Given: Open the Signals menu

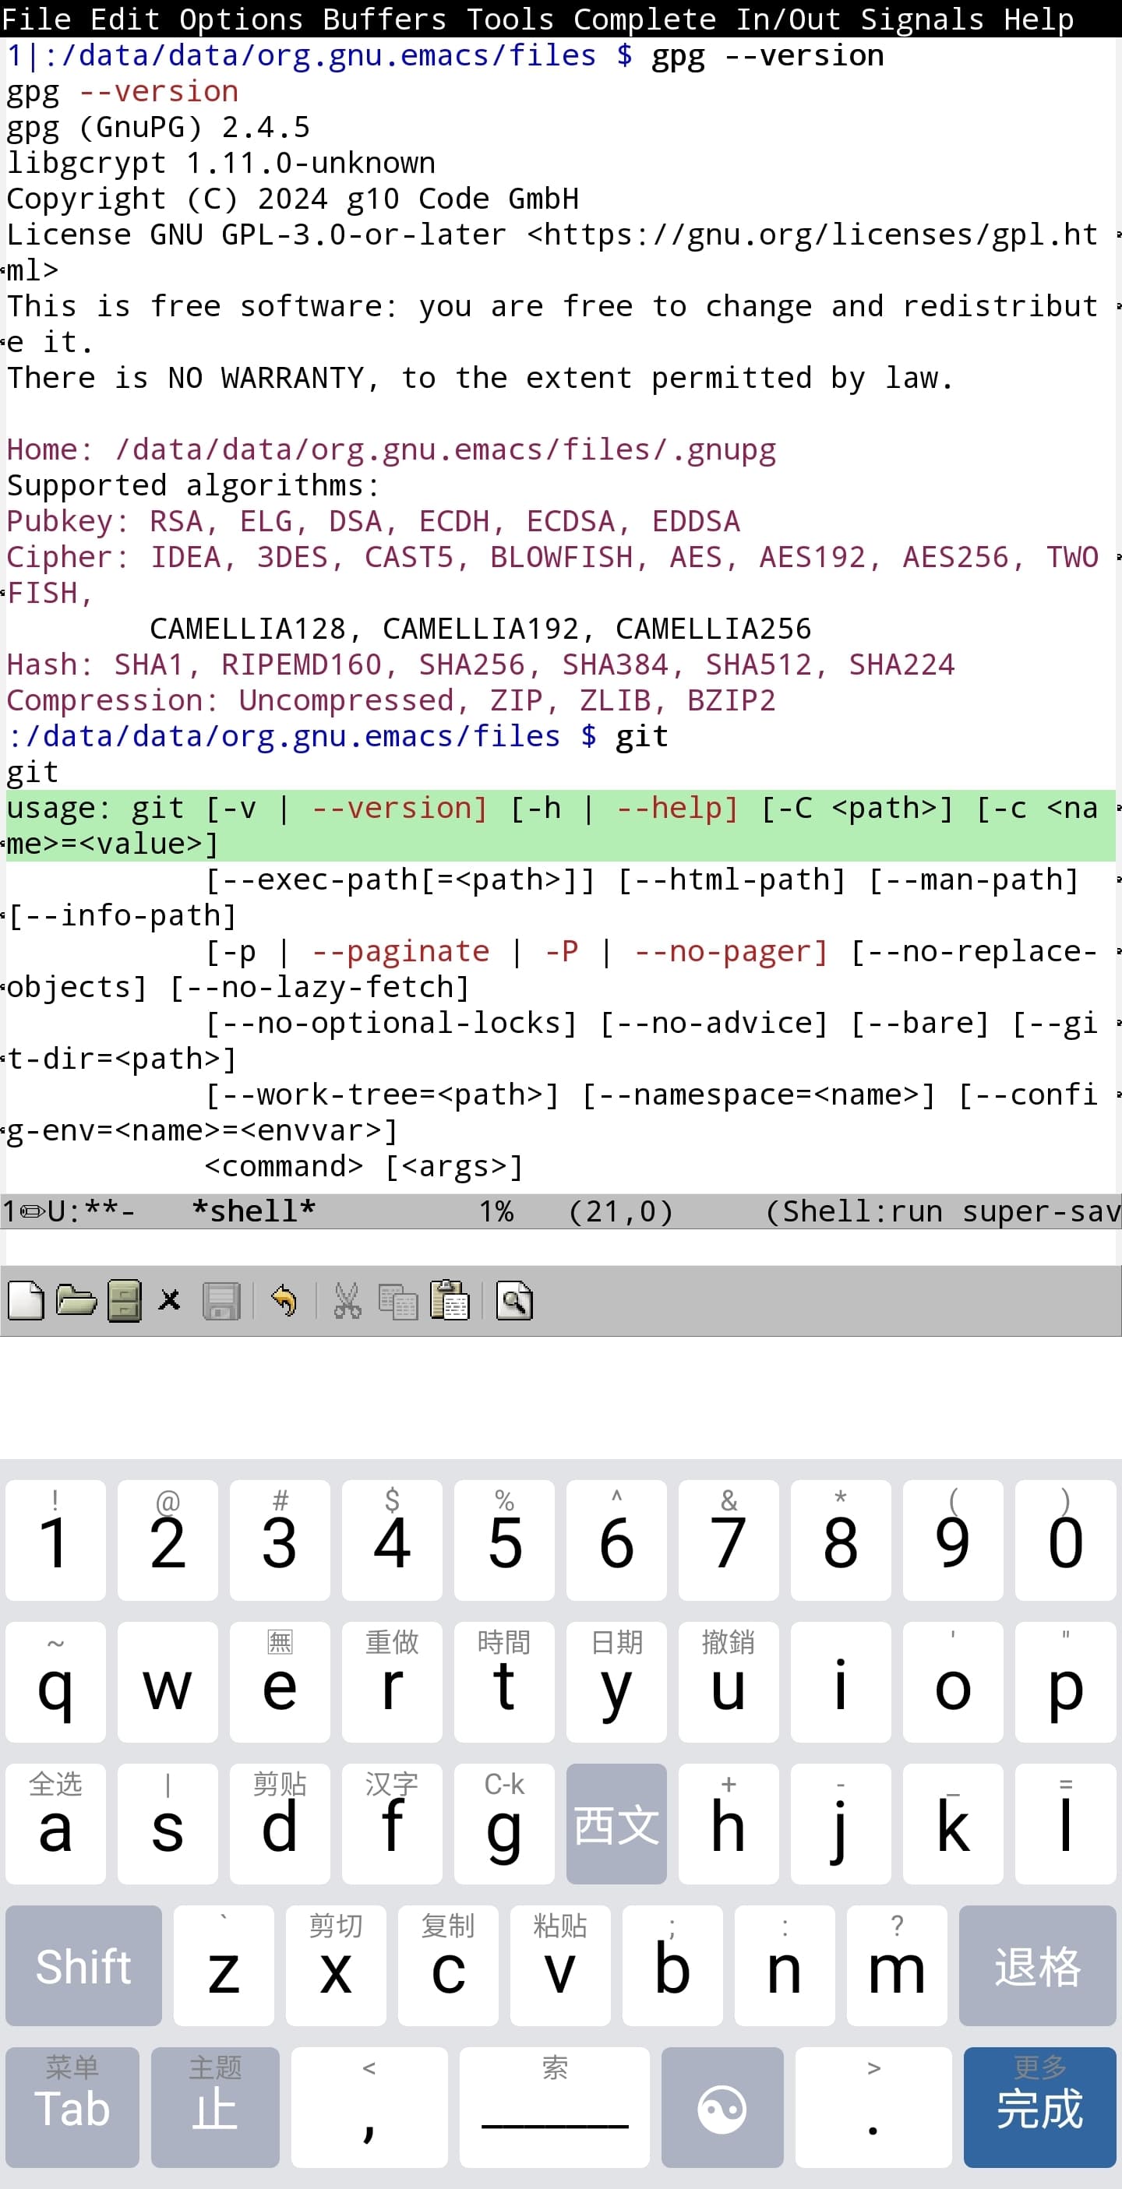Looking at the screenshot, I should (x=923, y=19).
